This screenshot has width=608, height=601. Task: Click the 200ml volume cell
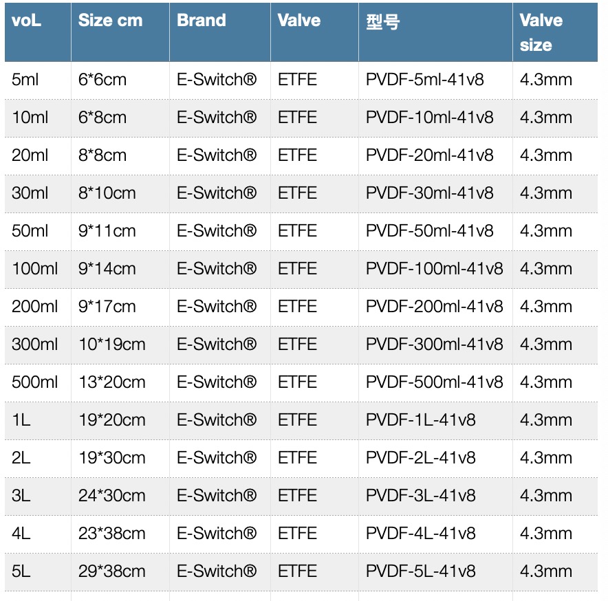point(35,307)
